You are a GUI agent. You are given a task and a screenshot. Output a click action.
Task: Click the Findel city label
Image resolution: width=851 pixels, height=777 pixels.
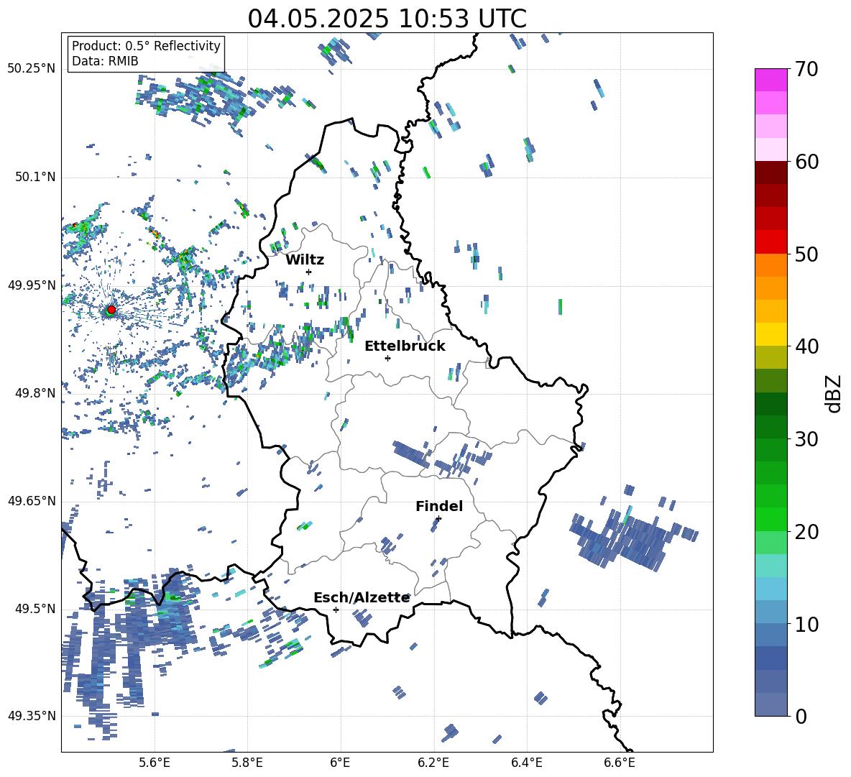439,506
